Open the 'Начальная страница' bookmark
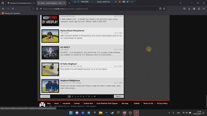This screenshot has width=207, height=116. (11, 13)
